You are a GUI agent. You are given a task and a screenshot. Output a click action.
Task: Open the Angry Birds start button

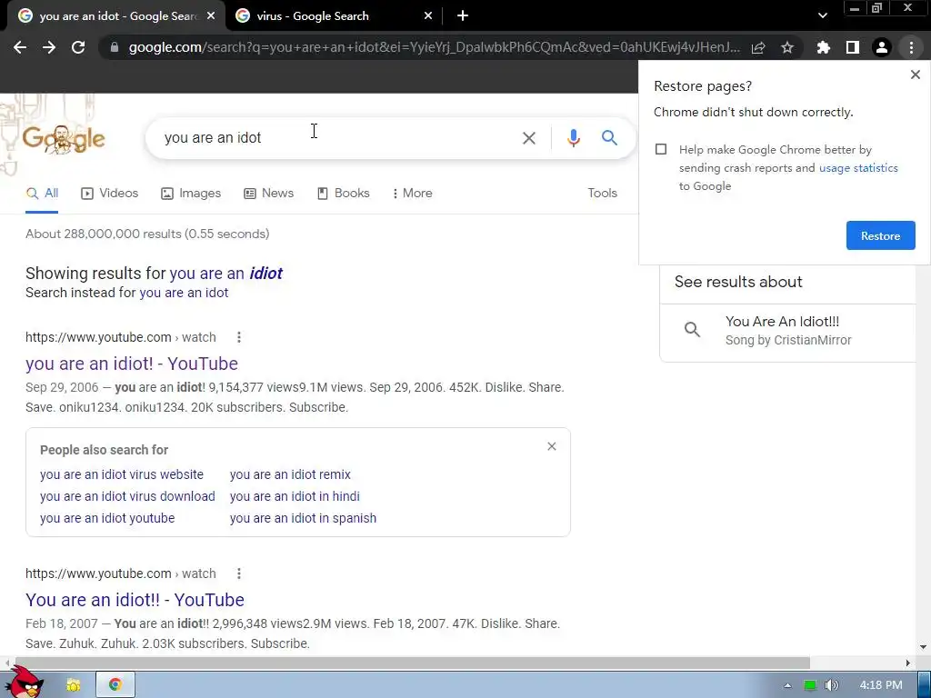pyautogui.click(x=25, y=683)
